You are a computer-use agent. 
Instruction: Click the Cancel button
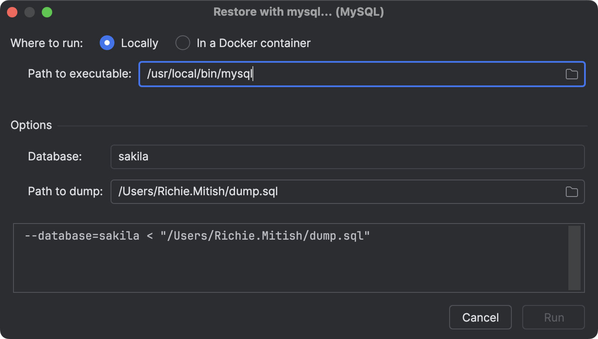480,317
